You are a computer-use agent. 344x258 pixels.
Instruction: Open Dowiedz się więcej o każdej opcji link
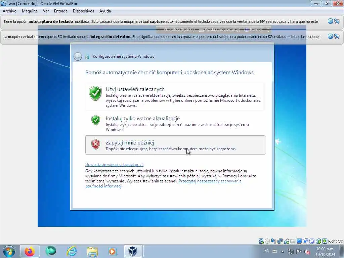tap(114, 165)
